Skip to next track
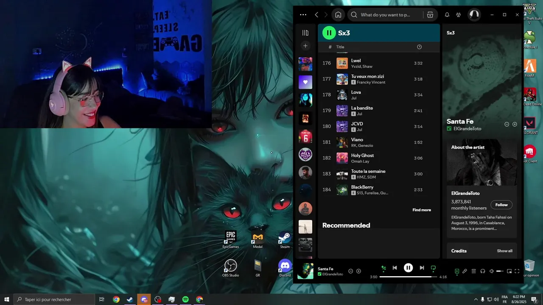Screen dimensions: 543x305 coord(422,268)
